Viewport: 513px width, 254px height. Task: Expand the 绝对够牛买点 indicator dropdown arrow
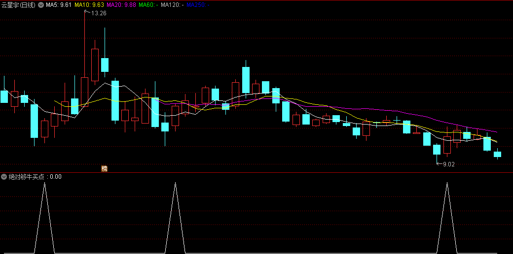click(4, 177)
